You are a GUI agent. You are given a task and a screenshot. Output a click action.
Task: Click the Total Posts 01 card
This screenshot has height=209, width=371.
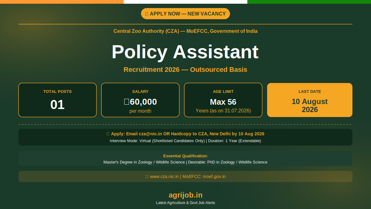pos(58,100)
